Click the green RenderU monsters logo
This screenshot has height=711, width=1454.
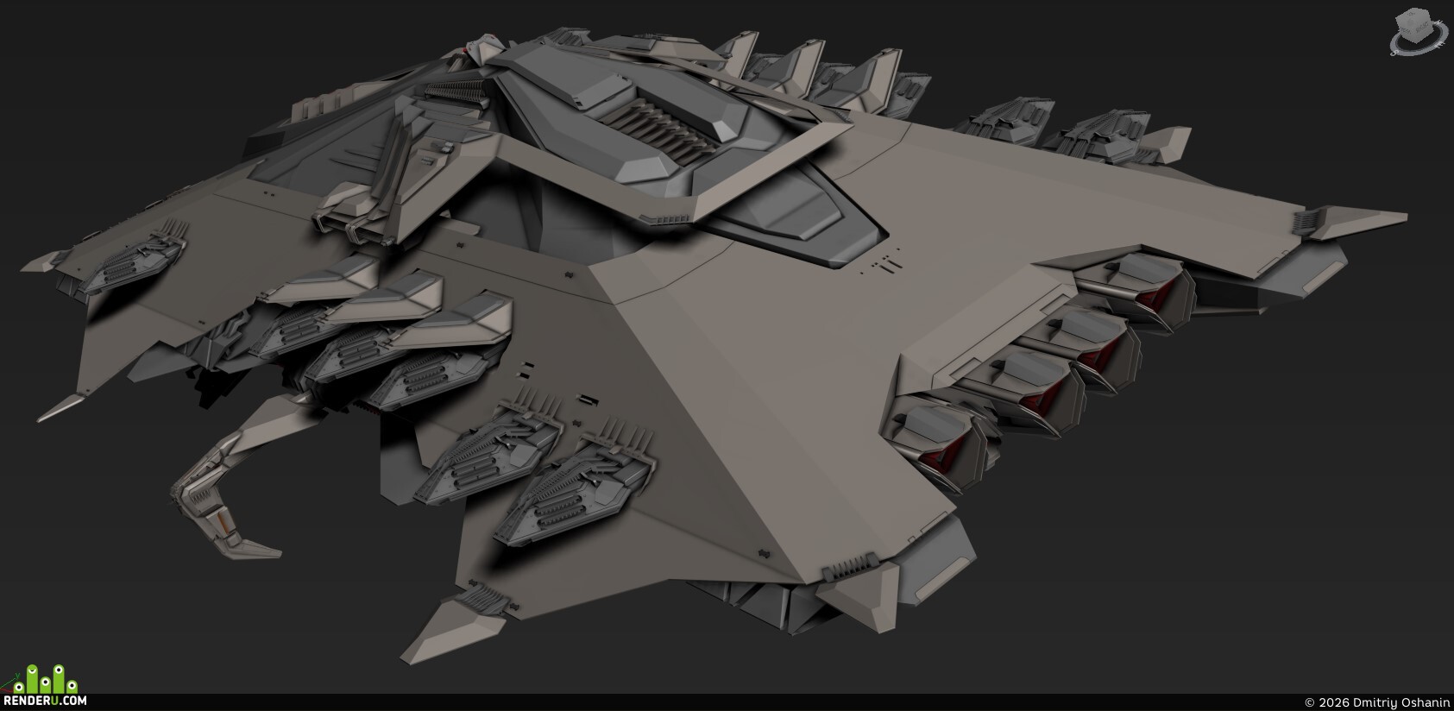coord(46,678)
